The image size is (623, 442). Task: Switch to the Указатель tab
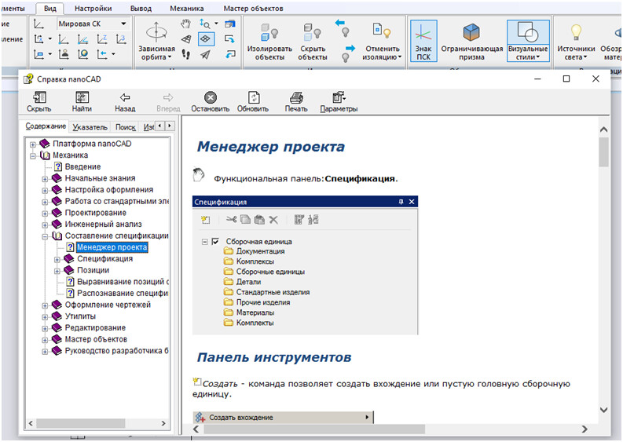pyautogui.click(x=89, y=126)
